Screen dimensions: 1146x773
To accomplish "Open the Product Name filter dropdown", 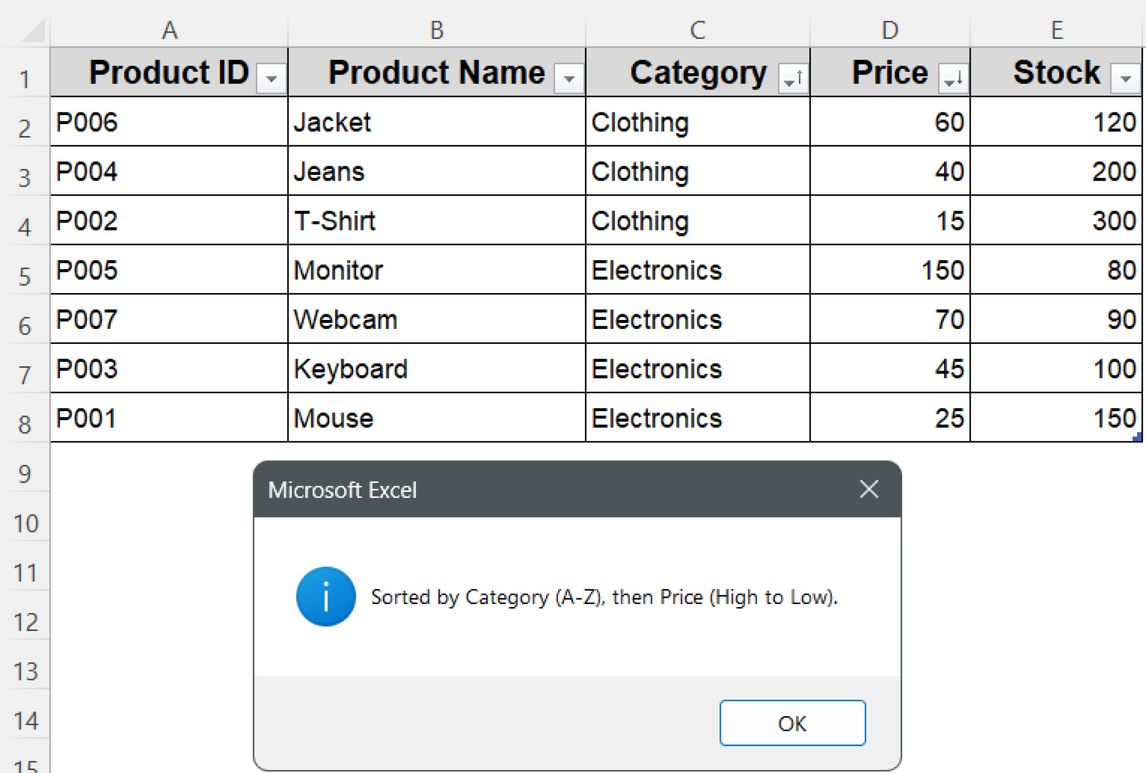I will pos(569,78).
